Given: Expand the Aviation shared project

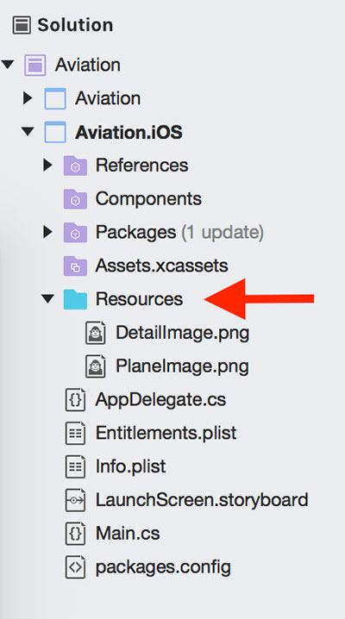Looking at the screenshot, I should (28, 98).
